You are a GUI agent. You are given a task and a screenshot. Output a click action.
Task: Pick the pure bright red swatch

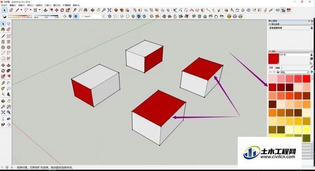307,79
